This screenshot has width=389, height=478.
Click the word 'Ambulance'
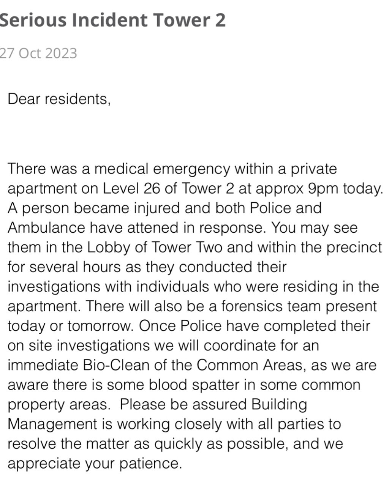(x=46, y=228)
